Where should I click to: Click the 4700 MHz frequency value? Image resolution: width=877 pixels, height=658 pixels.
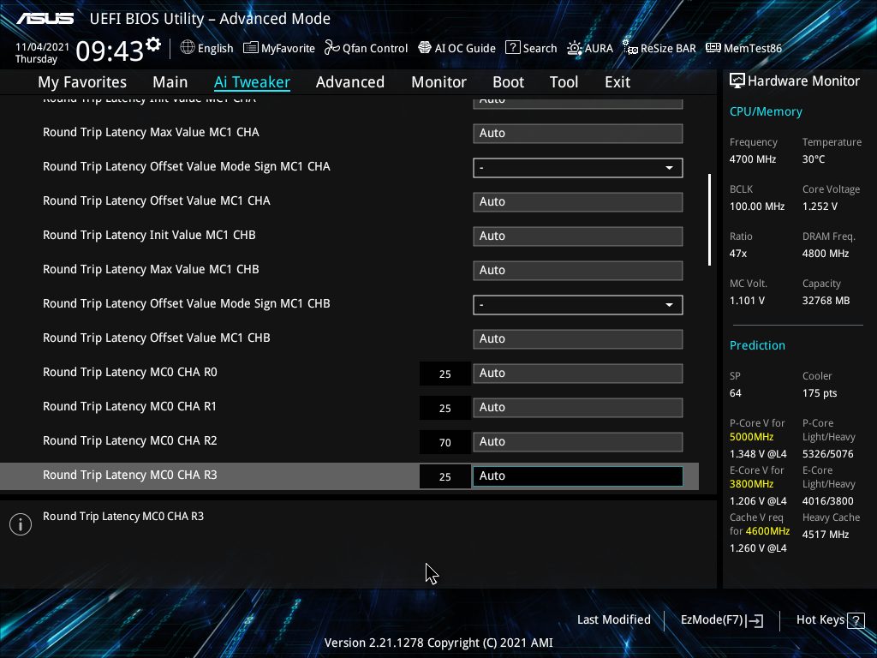coord(753,159)
